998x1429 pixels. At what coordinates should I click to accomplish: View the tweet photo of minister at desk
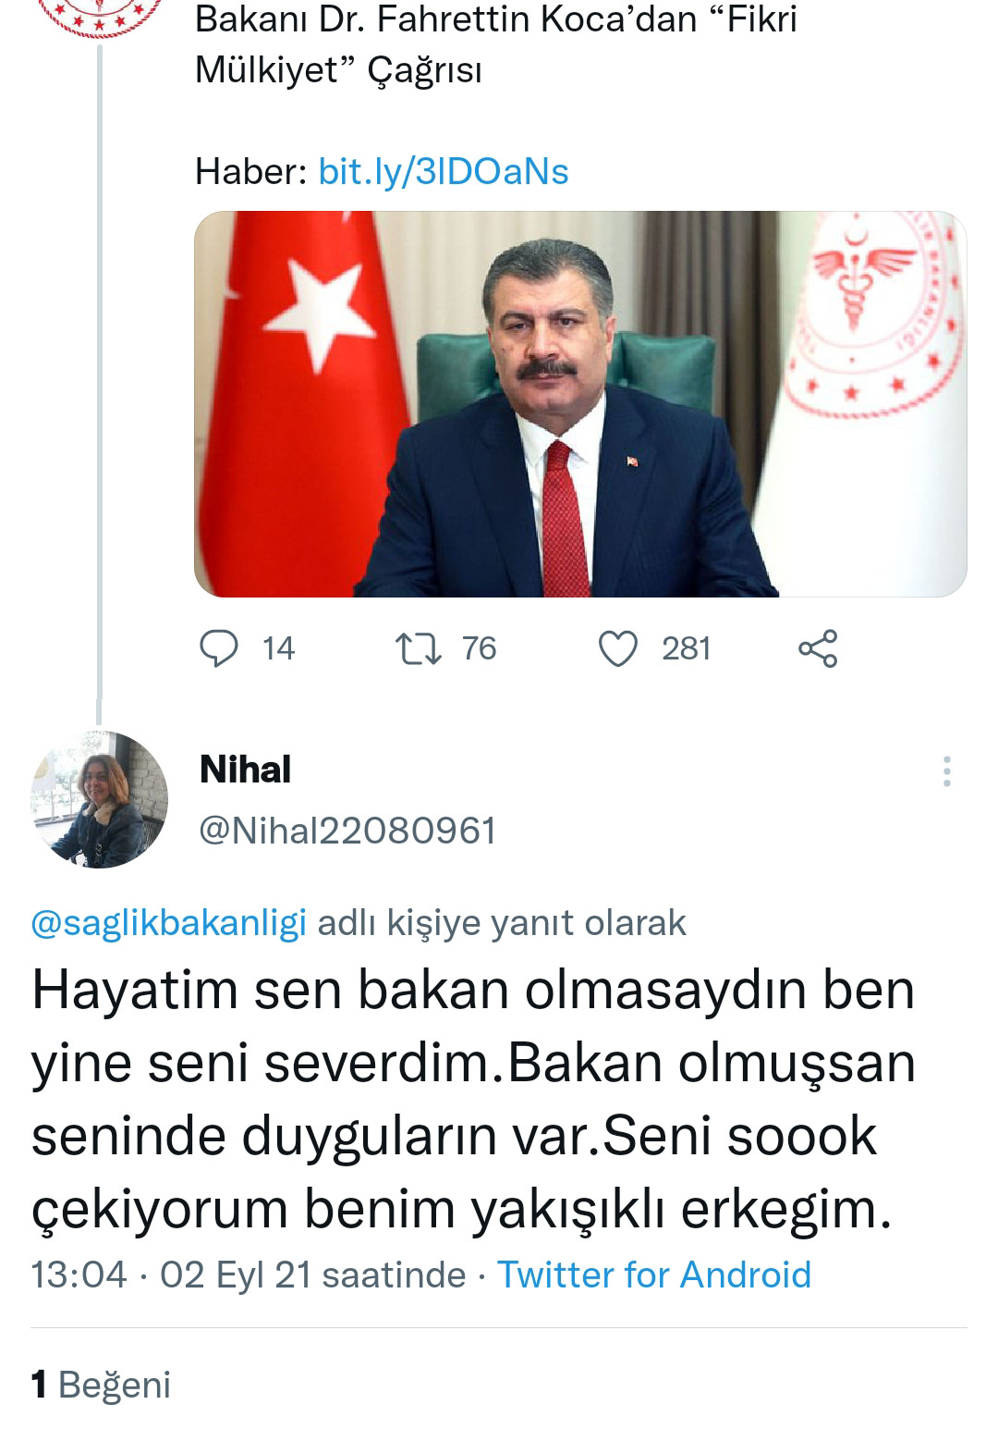pos(580,404)
